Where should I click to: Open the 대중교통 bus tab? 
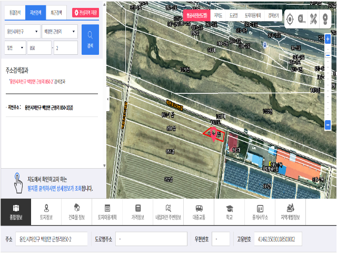pos(199,212)
